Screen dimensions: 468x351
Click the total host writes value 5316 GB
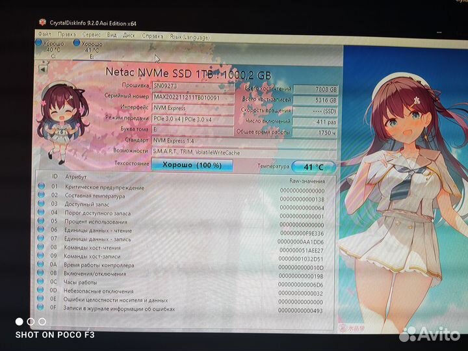click(315, 100)
